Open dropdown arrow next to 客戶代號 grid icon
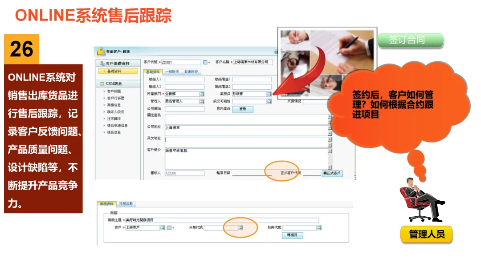 [x=209, y=63]
